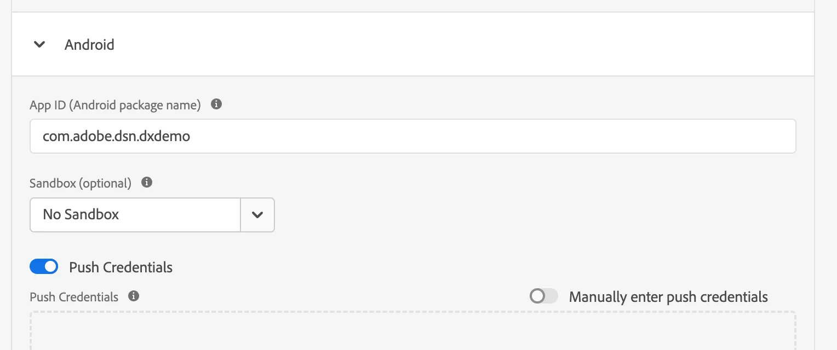
Task: Click App ID (Android package name) label
Action: tap(115, 104)
